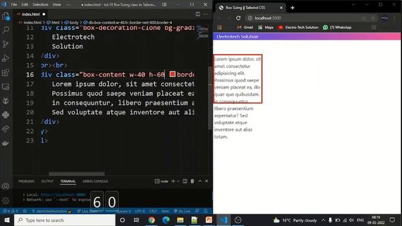Open Chrome three-dot menu
The image size is (402, 226).
point(394,18)
